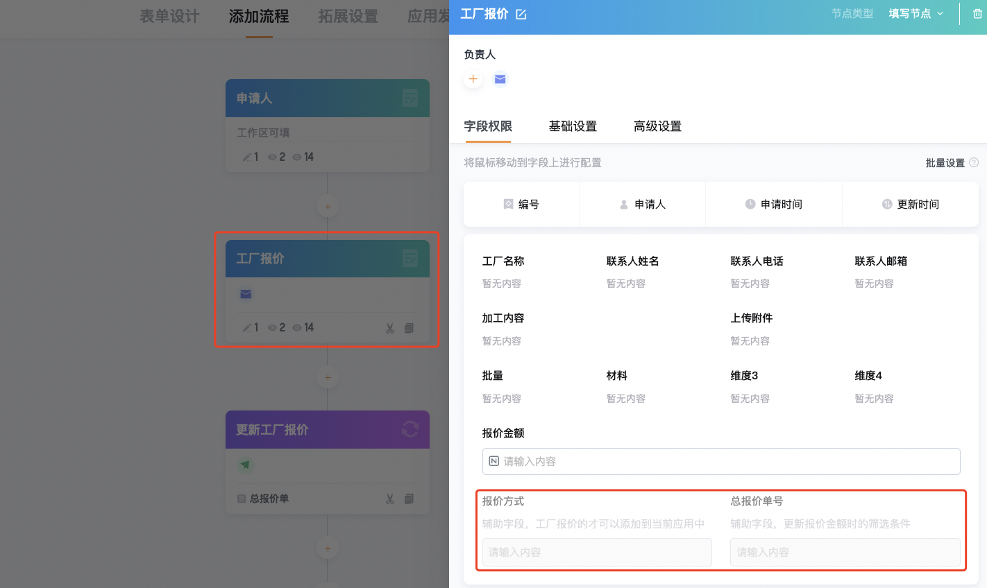Click mail icon inside 工厂报价 node
The height and width of the screenshot is (588, 987).
point(246,294)
